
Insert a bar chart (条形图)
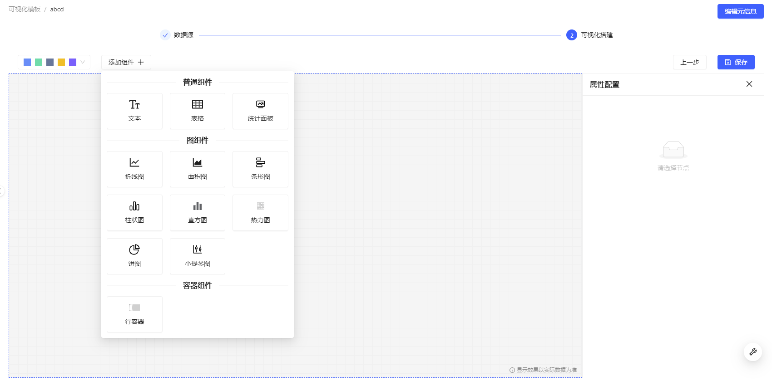[260, 169]
